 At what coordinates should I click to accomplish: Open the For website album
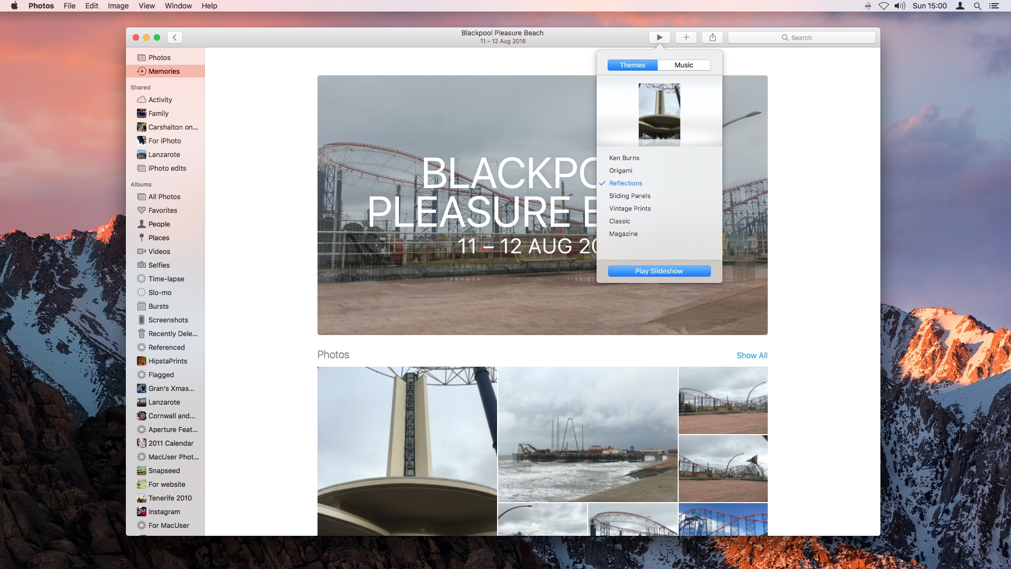pos(165,484)
